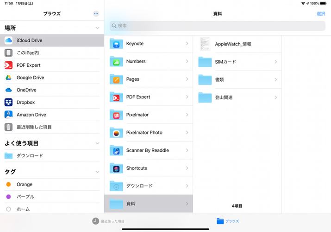Tap the chevron on the Keynote row
331x232 pixels.
pos(187,43)
